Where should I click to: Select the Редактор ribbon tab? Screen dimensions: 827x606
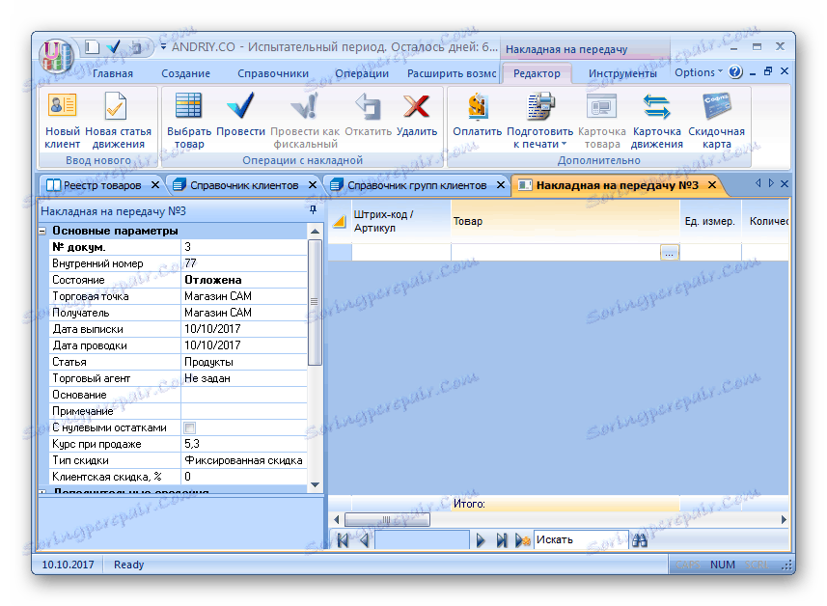pos(537,73)
